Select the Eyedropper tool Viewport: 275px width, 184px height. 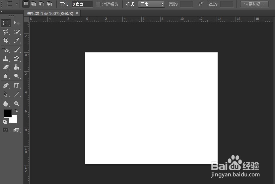pyautogui.click(x=17, y=40)
